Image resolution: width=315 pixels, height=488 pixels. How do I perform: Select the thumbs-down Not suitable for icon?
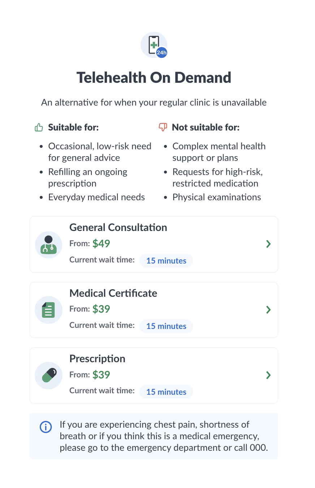(163, 127)
